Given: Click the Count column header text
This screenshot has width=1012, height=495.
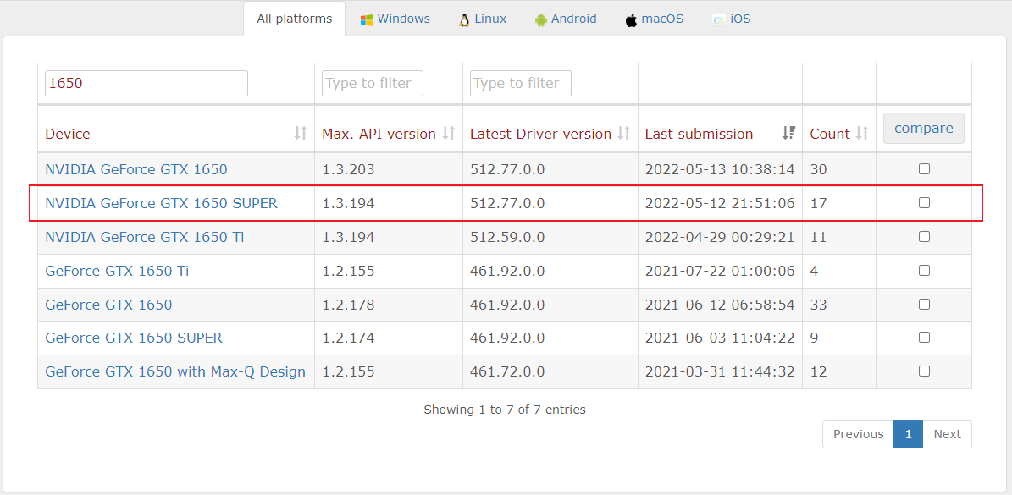Looking at the screenshot, I should [830, 134].
